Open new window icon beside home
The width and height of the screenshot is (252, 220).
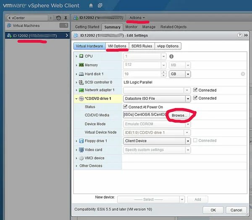click(x=100, y=5)
